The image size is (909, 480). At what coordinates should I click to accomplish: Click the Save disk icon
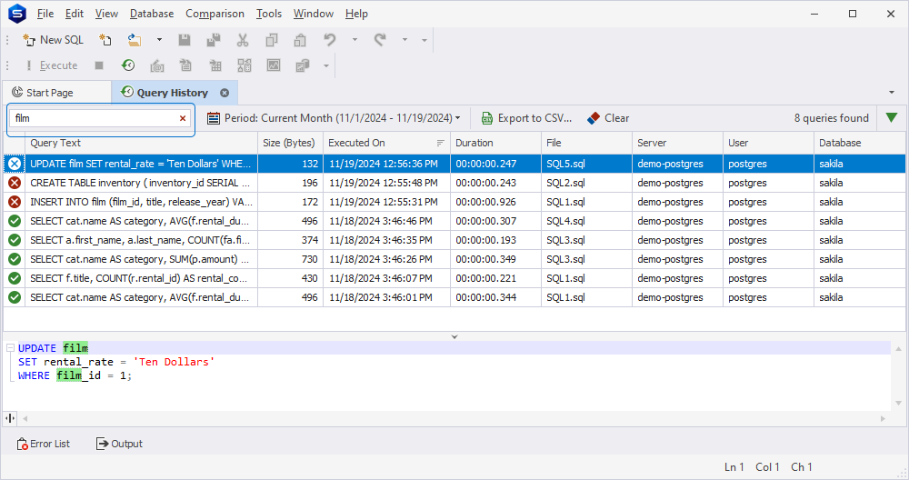[x=185, y=40]
